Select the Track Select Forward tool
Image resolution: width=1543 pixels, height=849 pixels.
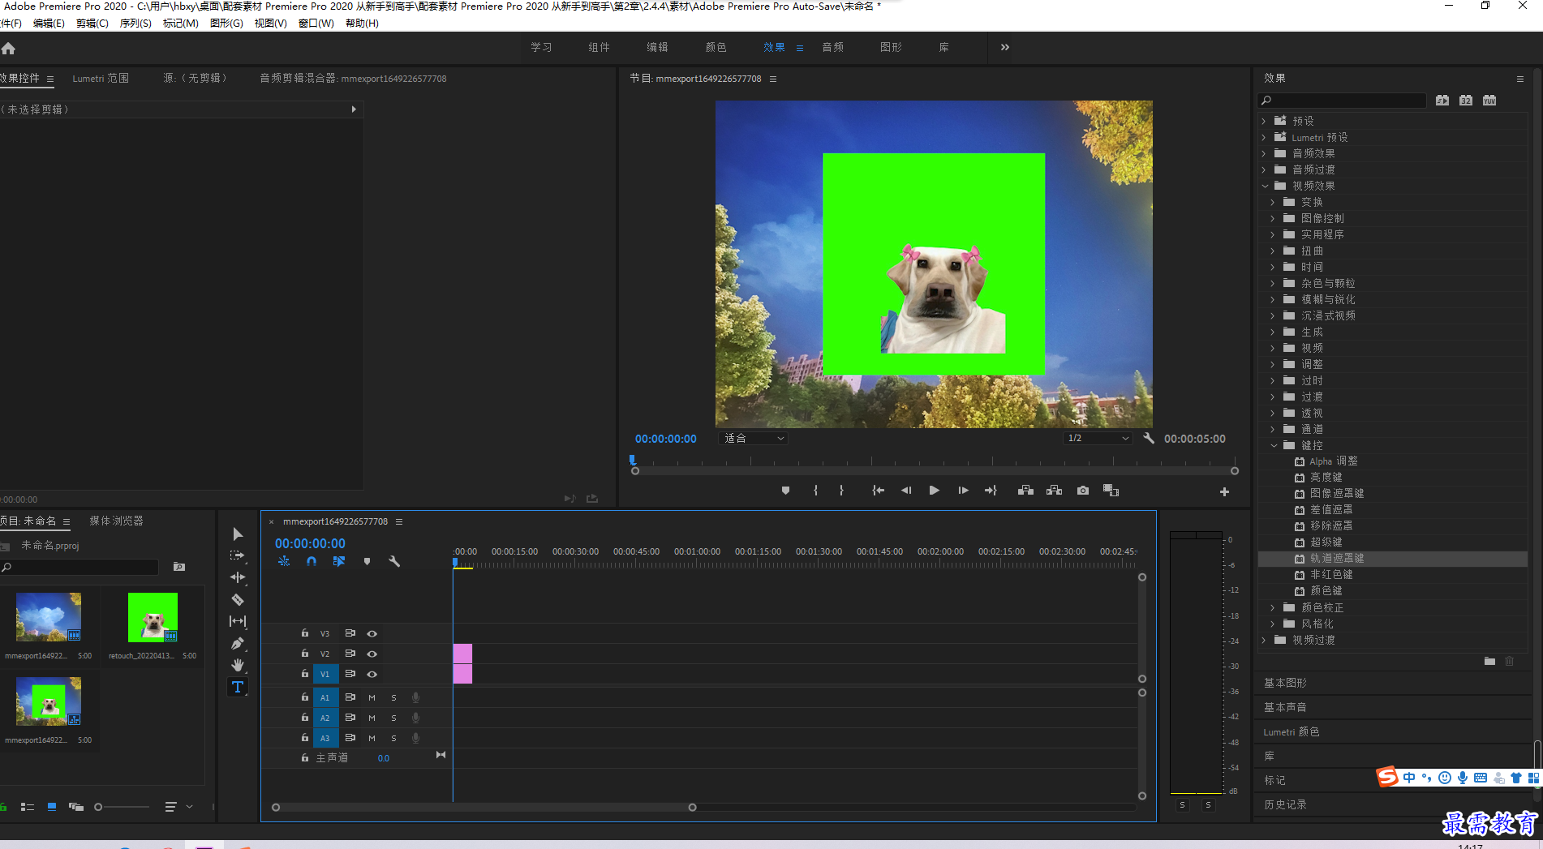tap(237, 555)
